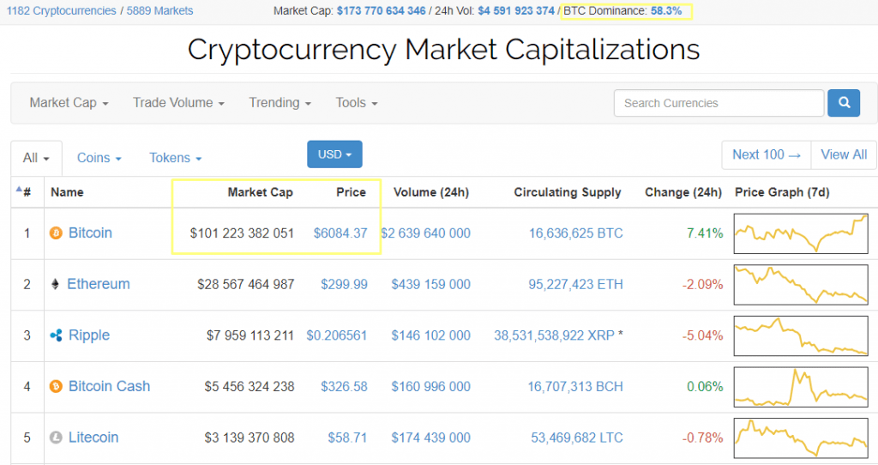This screenshot has width=878, height=465.
Task: Click the Ethereum logo icon
Action: click(57, 284)
